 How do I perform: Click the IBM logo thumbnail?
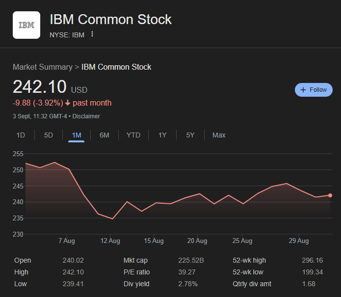tap(26, 25)
